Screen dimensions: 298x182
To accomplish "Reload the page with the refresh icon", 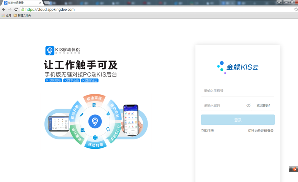I will point(16,9).
